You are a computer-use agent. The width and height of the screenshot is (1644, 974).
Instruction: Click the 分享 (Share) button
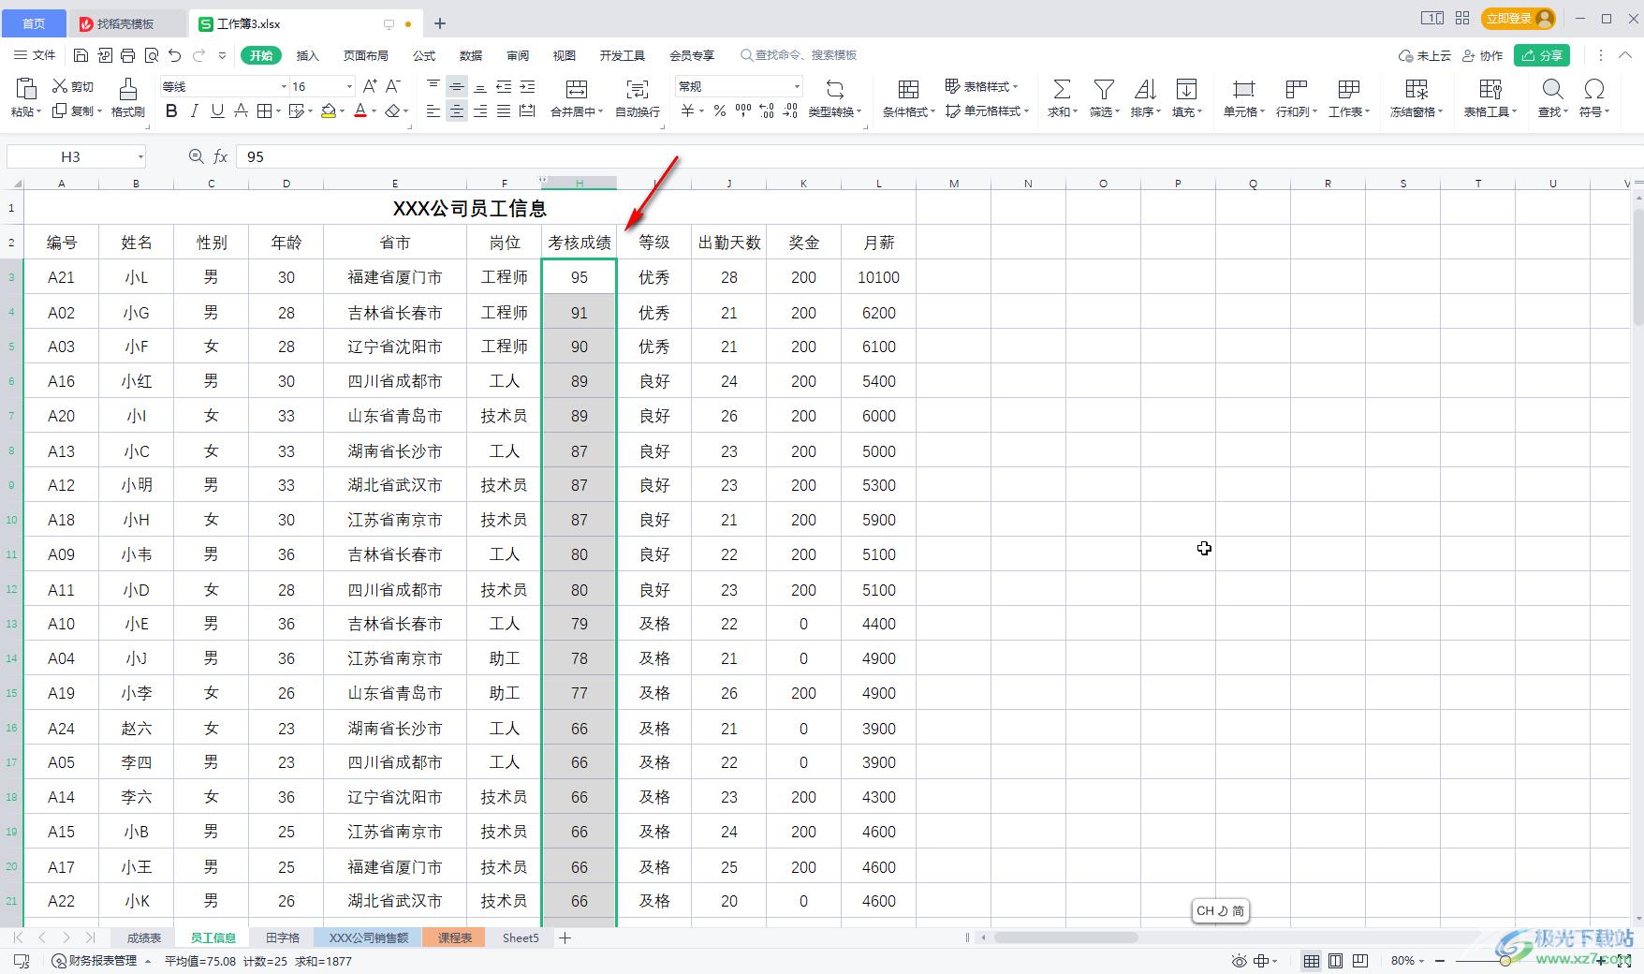click(x=1542, y=55)
